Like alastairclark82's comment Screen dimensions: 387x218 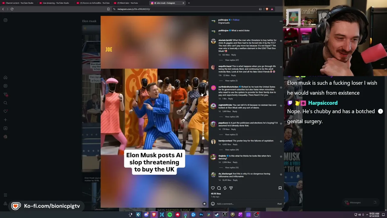[281, 41]
